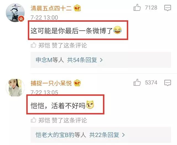Select comment text 这可能是你最后一条微博了
The height and width of the screenshot is (145, 177).
72,31
